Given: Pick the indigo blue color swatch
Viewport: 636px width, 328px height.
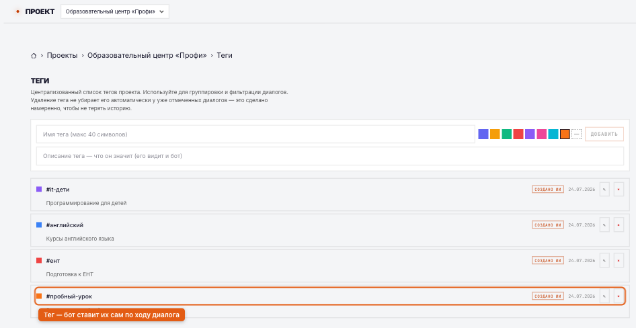Looking at the screenshot, I should [483, 134].
